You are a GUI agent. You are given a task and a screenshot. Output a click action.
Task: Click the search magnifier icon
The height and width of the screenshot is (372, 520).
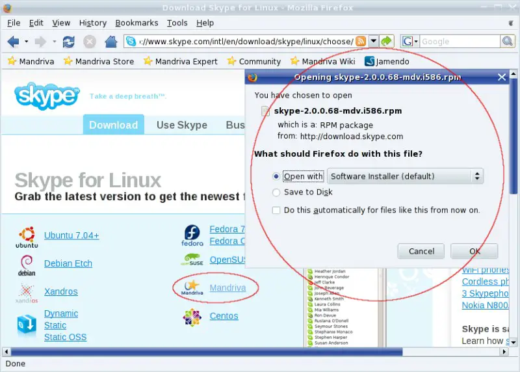tap(508, 42)
